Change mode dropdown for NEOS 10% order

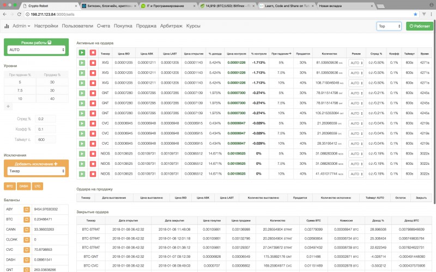356,174
